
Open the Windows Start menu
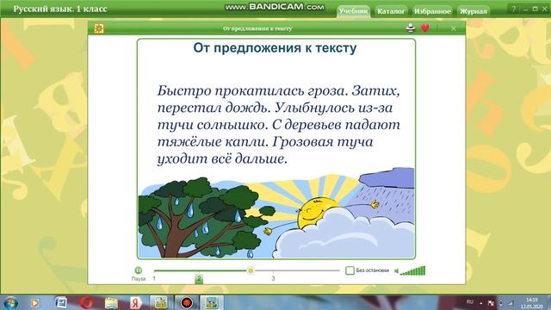pos(10,302)
